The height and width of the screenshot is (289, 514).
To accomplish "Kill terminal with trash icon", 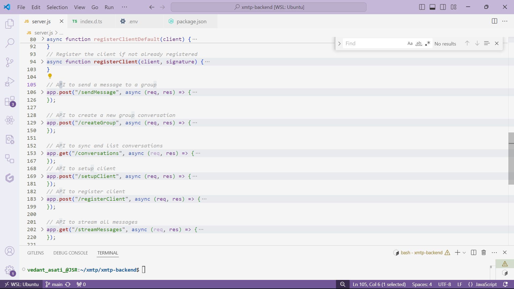I will point(483,252).
